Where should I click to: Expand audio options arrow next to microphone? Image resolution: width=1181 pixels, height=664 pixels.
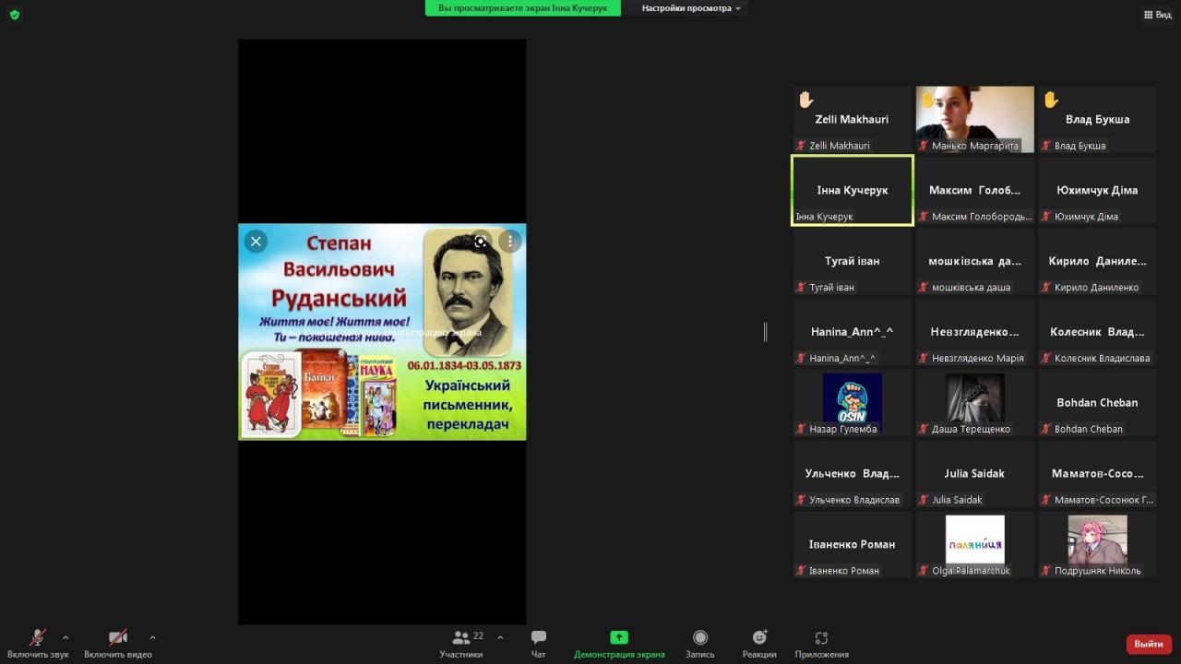pyautogui.click(x=66, y=637)
